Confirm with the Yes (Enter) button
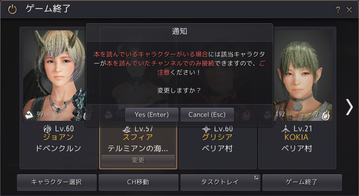The width and height of the screenshot is (359, 196). coord(152,115)
